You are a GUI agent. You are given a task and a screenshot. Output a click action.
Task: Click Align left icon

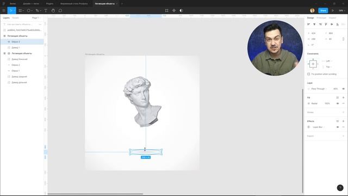[308, 24]
